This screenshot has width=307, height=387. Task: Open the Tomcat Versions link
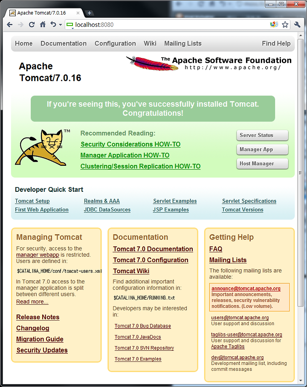point(243,210)
